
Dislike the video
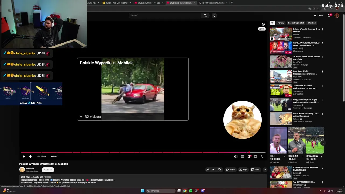click(x=219, y=170)
